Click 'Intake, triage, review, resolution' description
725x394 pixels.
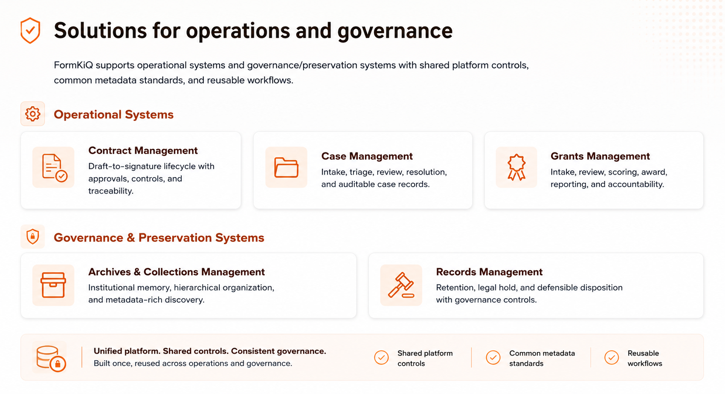point(384,178)
